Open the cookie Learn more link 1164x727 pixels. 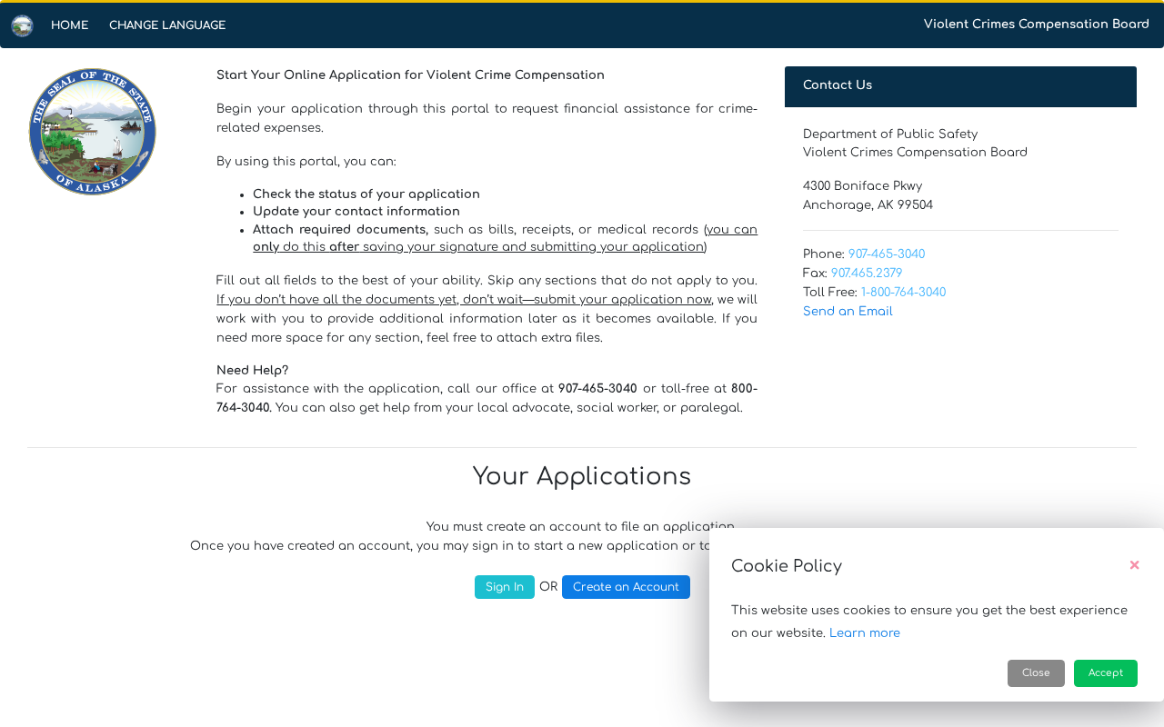click(864, 633)
